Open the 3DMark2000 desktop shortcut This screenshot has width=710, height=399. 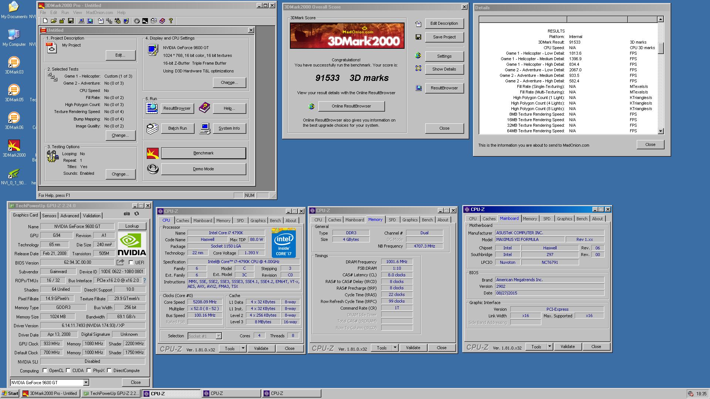(x=14, y=148)
